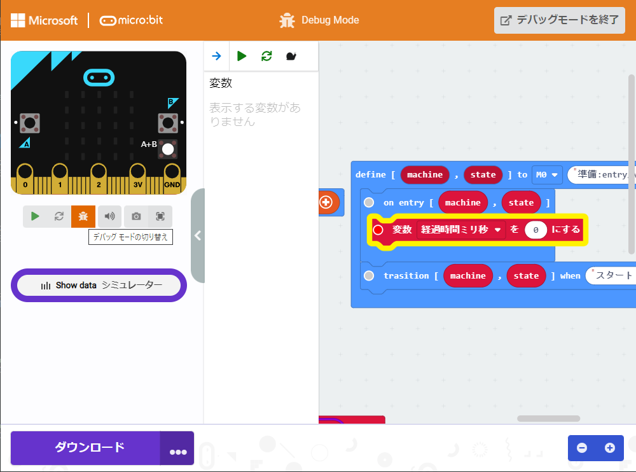
Task: Click the vertical workspace scrollbar
Action: (631, 164)
